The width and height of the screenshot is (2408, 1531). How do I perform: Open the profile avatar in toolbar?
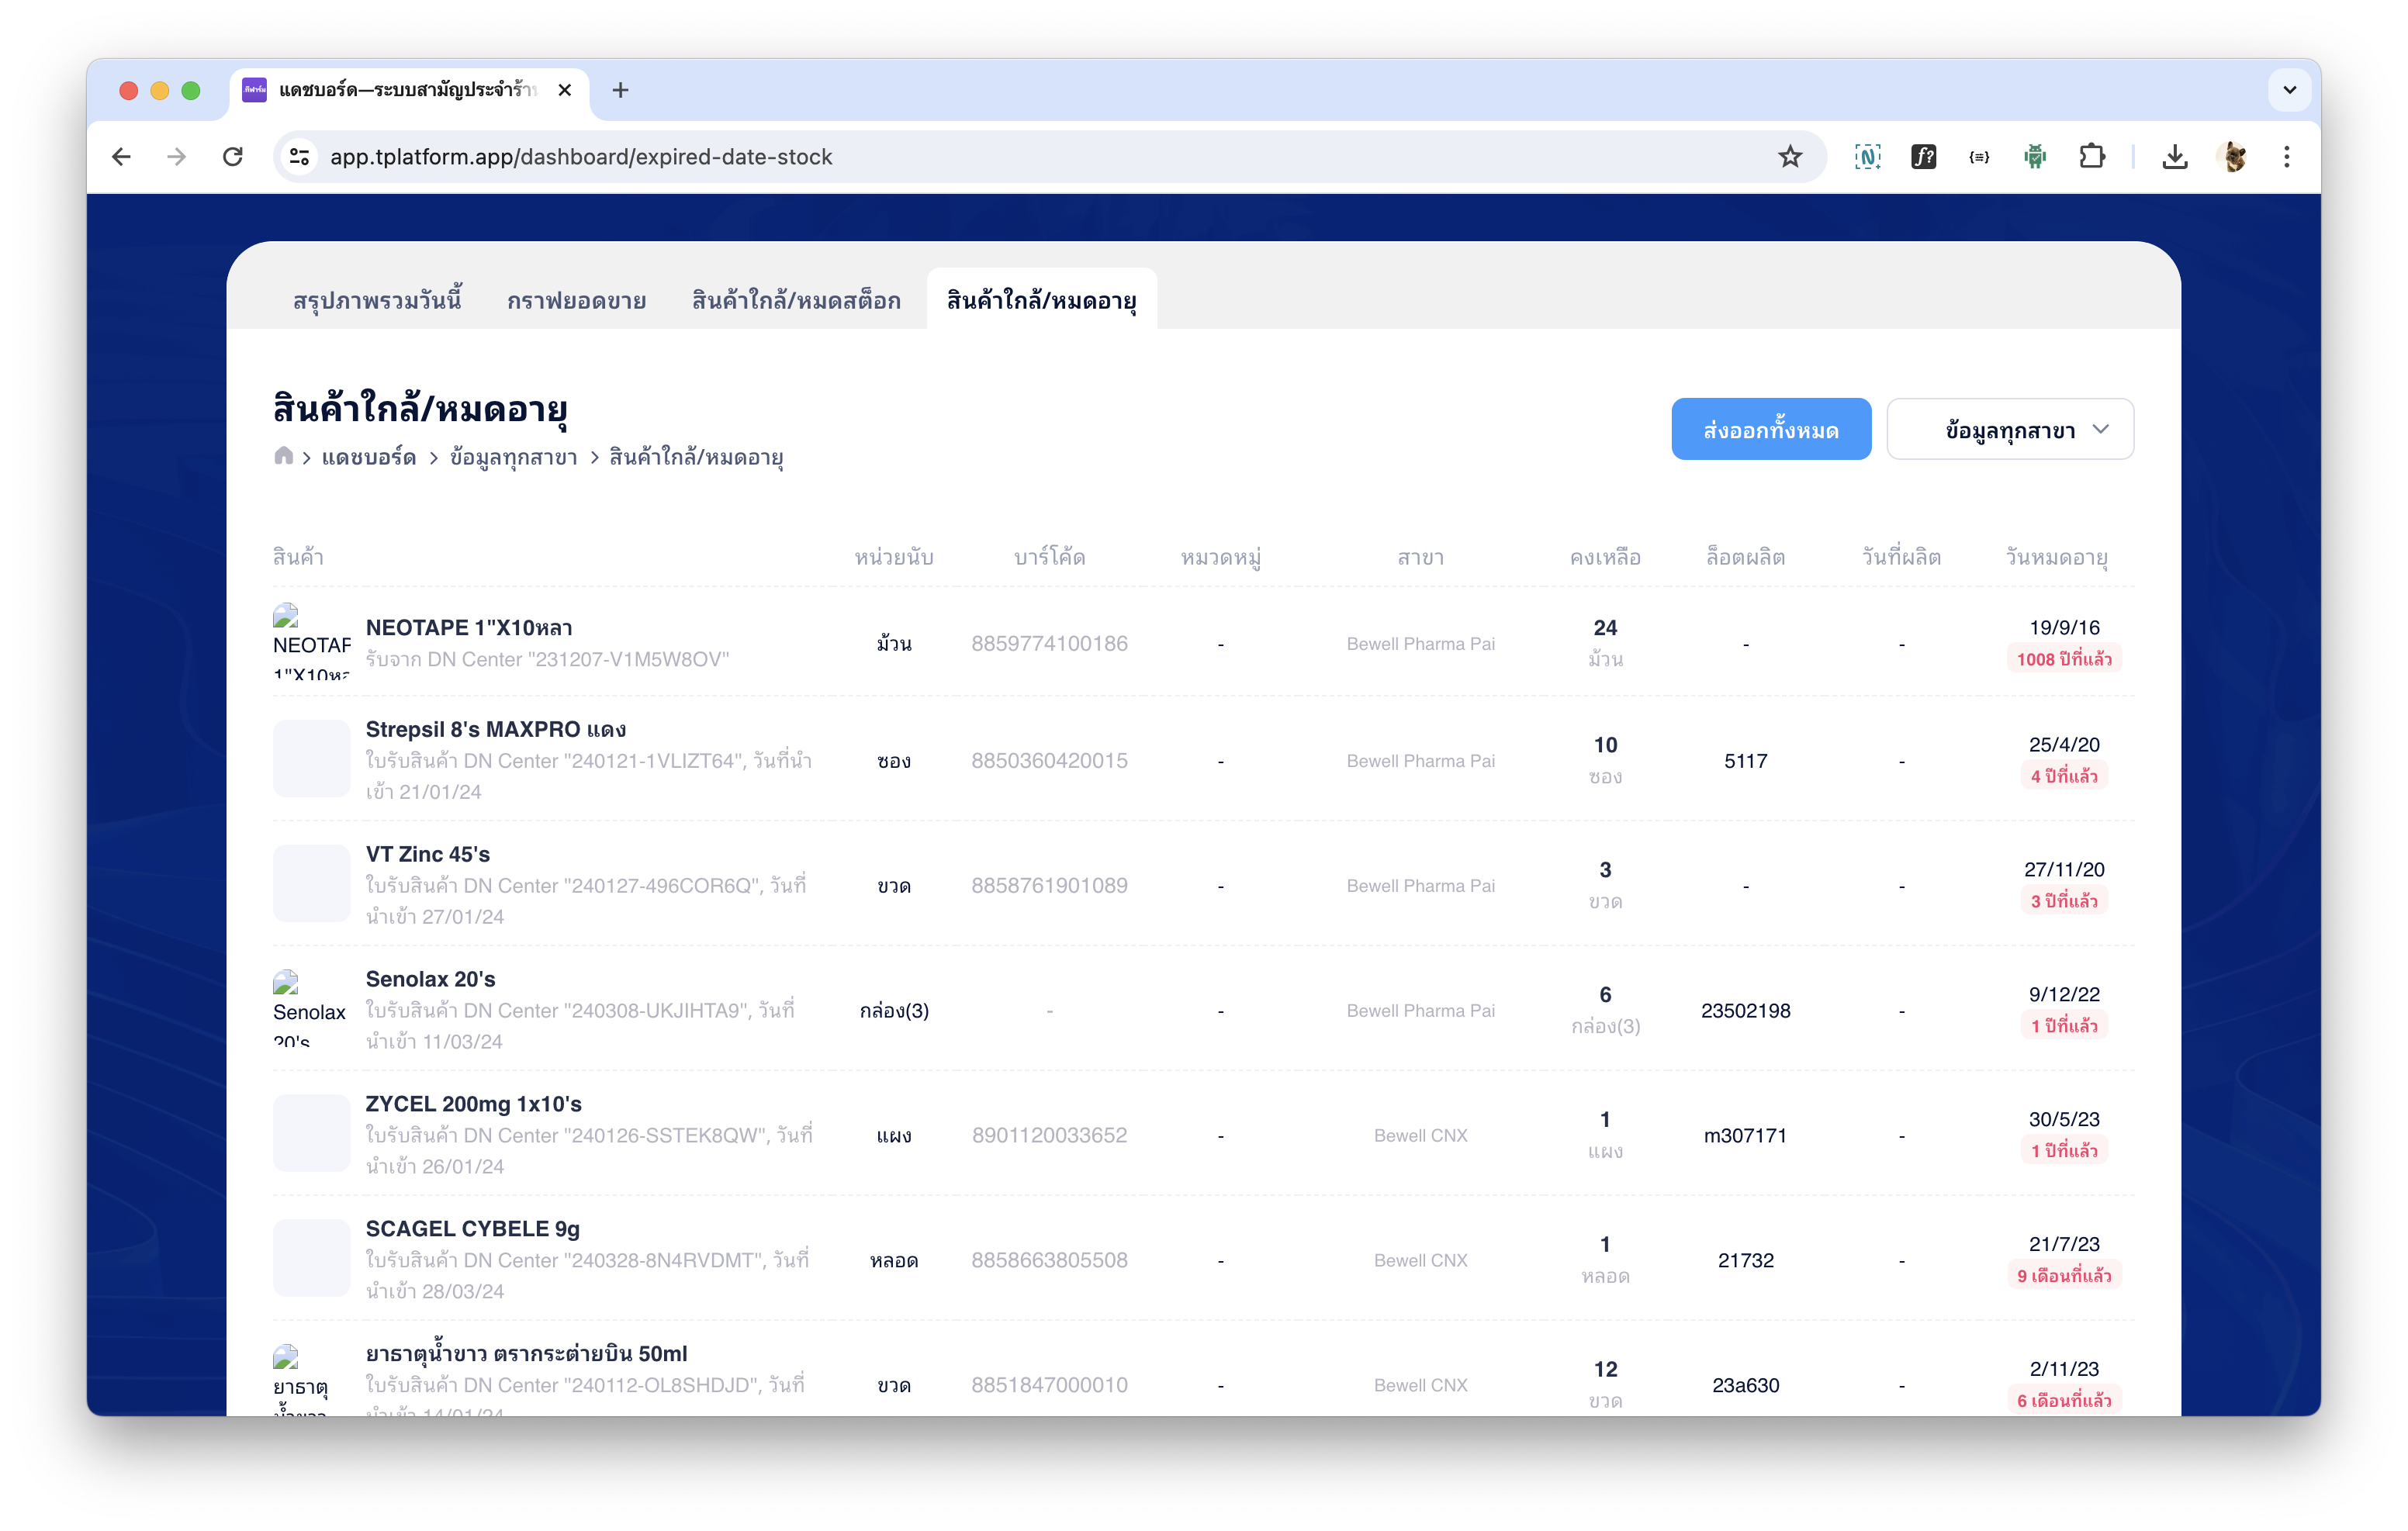point(2232,157)
